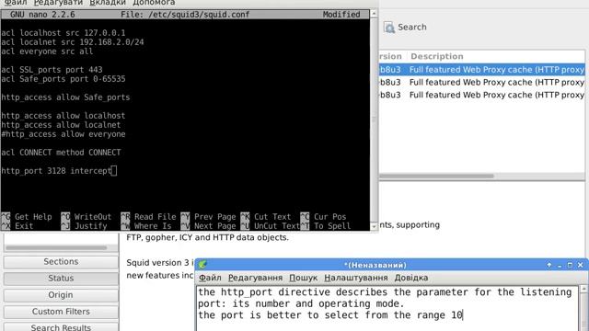Image resolution: width=589 pixels, height=331 pixels.
Task: Click the Next Page shortcut label in nano
Action: pyautogui.click(x=214, y=226)
